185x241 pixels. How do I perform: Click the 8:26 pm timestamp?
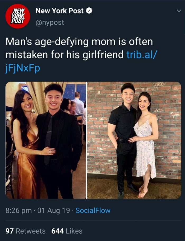pos(18,210)
